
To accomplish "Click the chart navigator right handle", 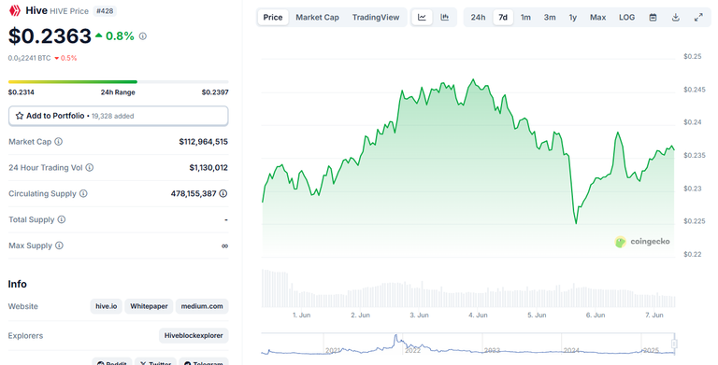I will point(674,344).
